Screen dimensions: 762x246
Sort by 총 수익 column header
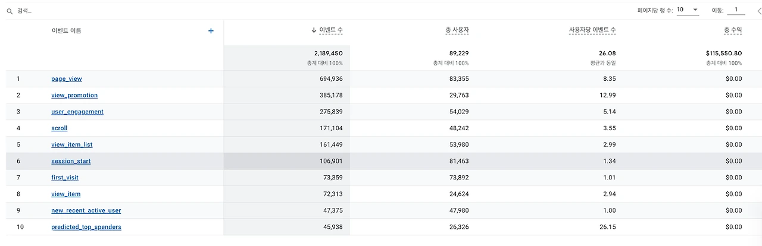click(x=733, y=30)
